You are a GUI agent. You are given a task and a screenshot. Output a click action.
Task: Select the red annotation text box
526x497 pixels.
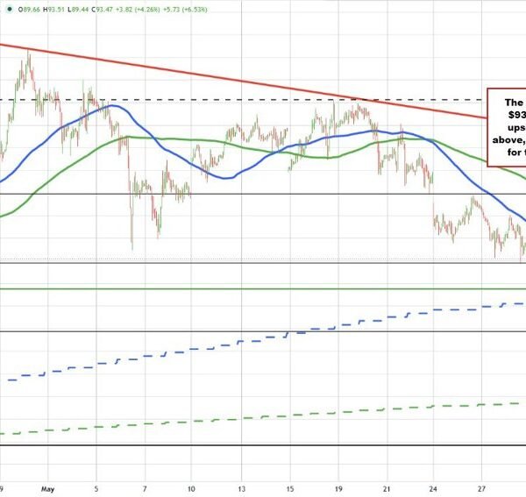pos(507,127)
